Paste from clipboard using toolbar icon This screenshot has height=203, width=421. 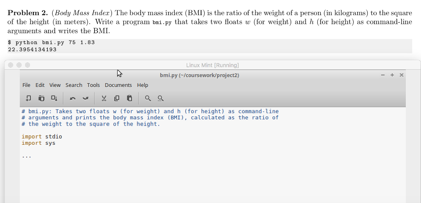[130, 98]
